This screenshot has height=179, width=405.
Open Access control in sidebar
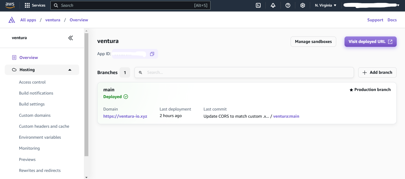pos(32,82)
